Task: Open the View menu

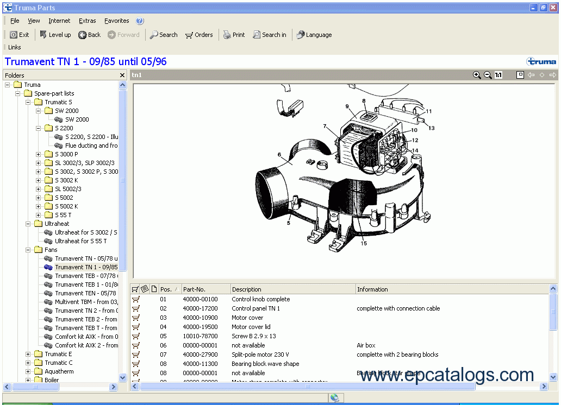Action: point(34,21)
